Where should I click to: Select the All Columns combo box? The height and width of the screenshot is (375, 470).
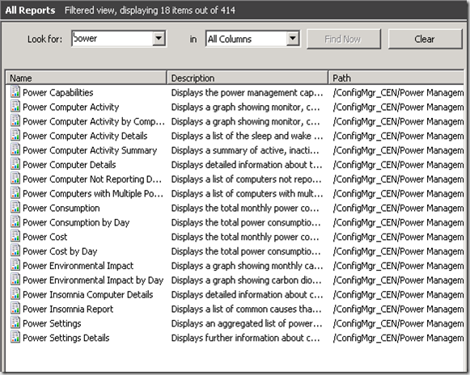(252, 39)
